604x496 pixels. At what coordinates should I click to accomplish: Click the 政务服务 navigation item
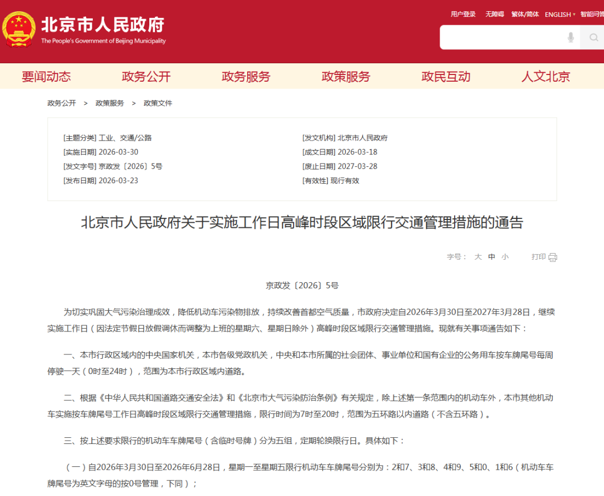point(246,76)
